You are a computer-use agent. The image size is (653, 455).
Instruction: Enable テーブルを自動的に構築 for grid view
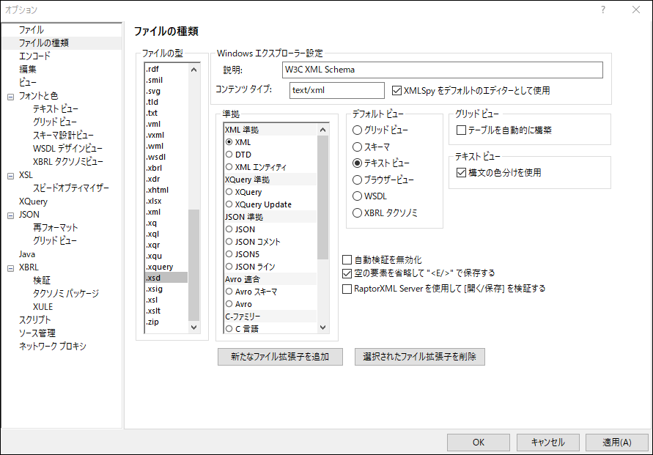click(x=460, y=130)
